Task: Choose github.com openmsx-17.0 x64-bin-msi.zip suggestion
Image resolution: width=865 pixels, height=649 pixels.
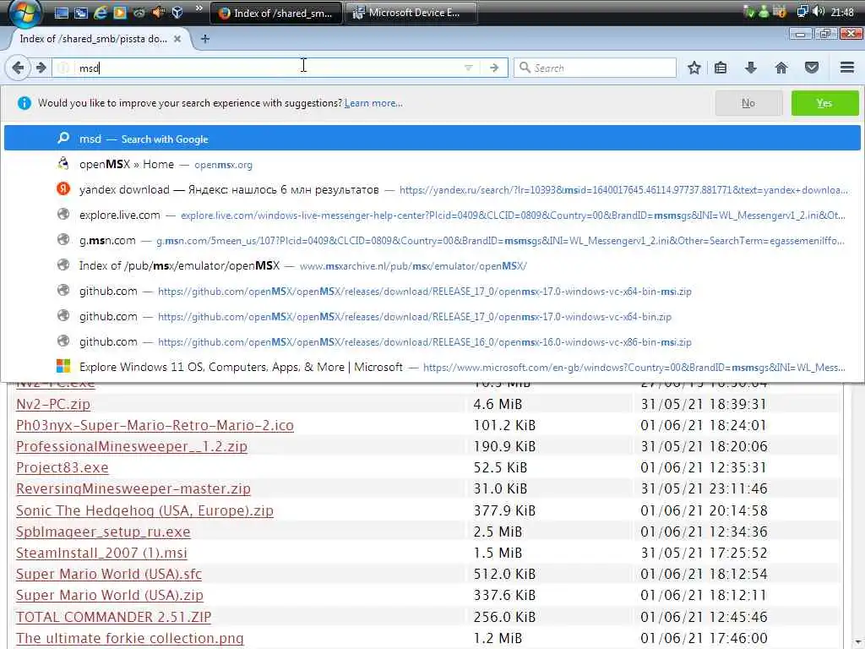Action: pyautogui.click(x=432, y=292)
